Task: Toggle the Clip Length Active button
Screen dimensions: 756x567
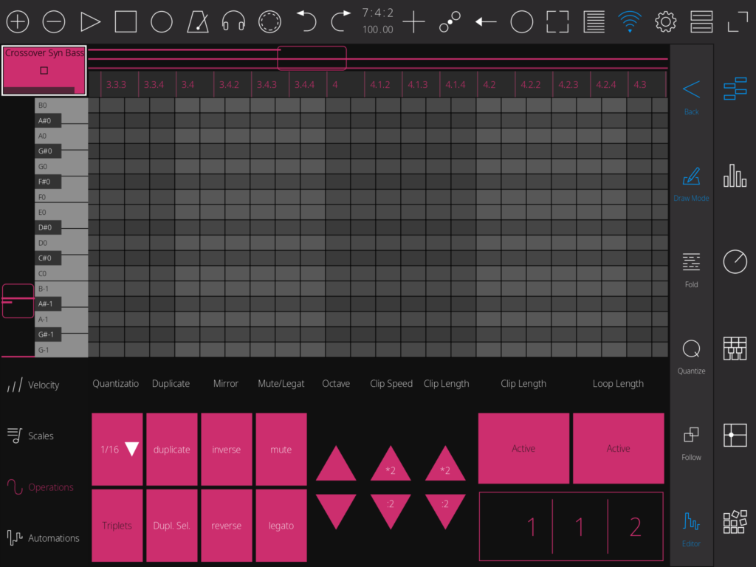Action: pos(523,448)
